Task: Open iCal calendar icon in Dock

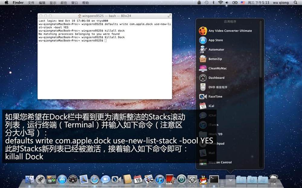Action: 138,179
